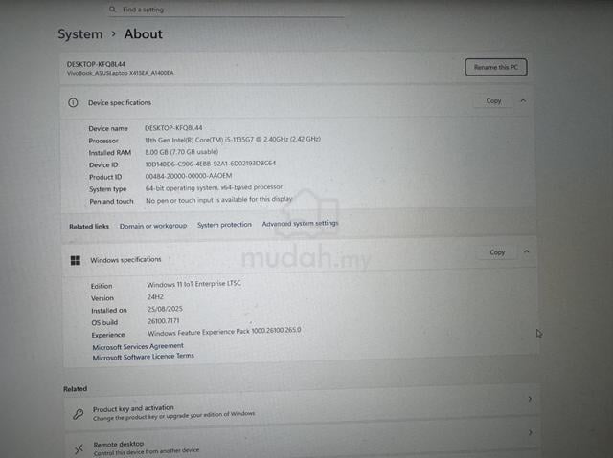Click the search magnifier icon
This screenshot has height=458, width=613.
[x=113, y=9]
